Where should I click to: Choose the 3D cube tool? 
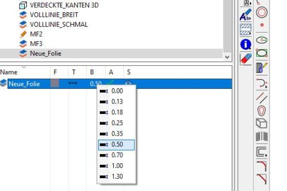coord(262,123)
